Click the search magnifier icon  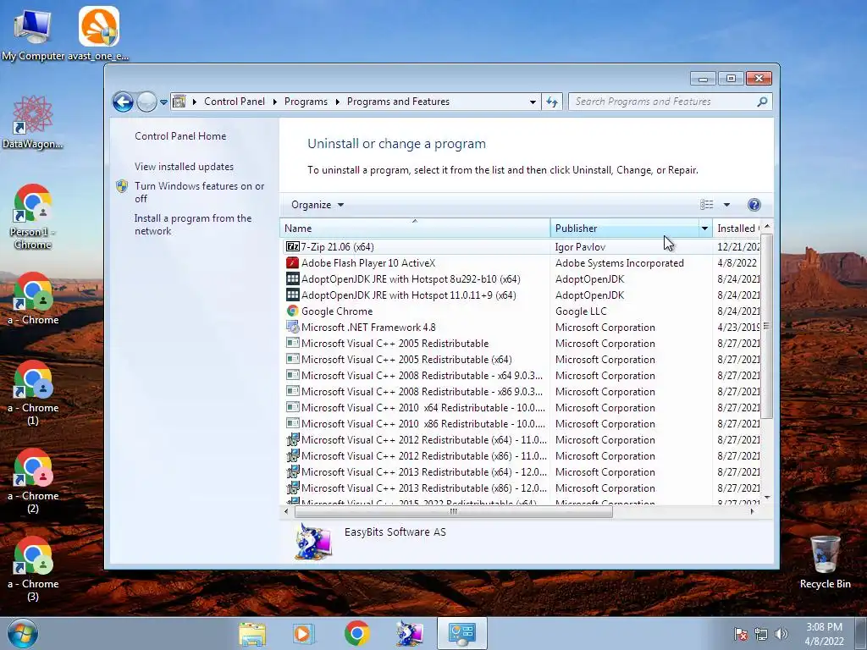(762, 102)
